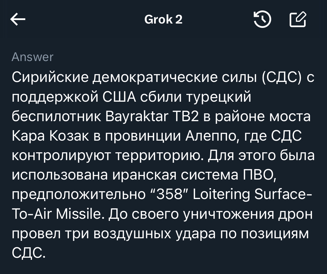Tap the word воздушных in last sentence
Viewport: 327px width, 274px height.
pos(133,234)
